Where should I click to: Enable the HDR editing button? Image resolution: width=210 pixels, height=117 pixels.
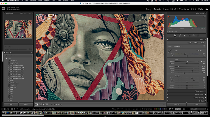tap(202, 43)
